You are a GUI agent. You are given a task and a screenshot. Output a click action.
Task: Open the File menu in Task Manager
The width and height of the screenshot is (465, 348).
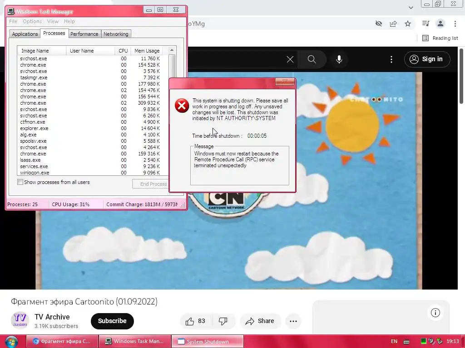[13, 21]
